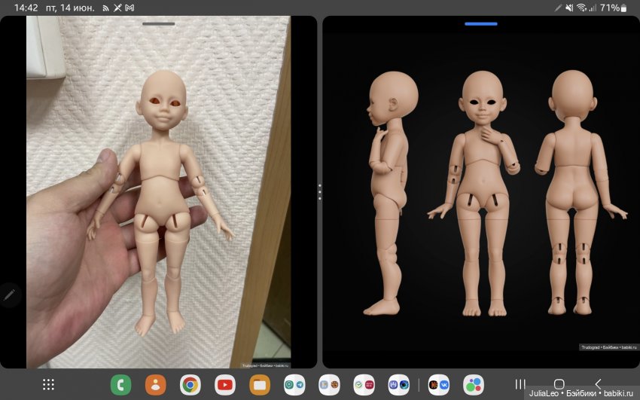Tap the clock in the status bar

(26, 8)
